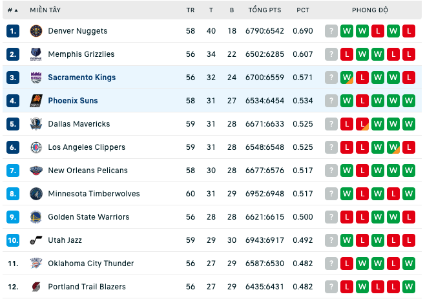The image size is (425, 301).
Task: Open the Denver Nuggets team link
Action: coord(78,31)
